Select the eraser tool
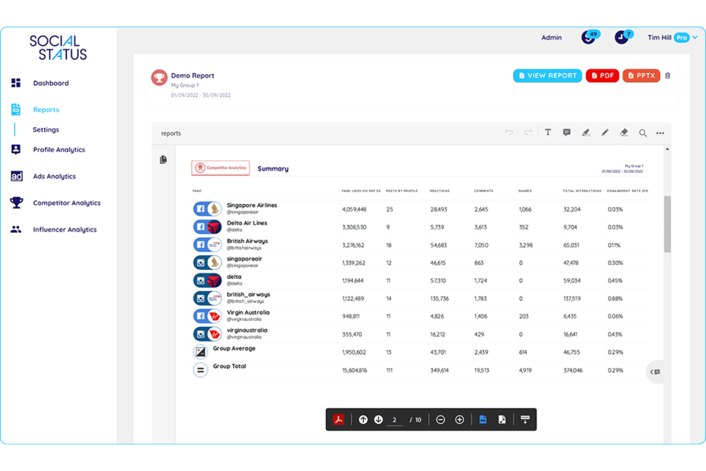 pyautogui.click(x=624, y=133)
